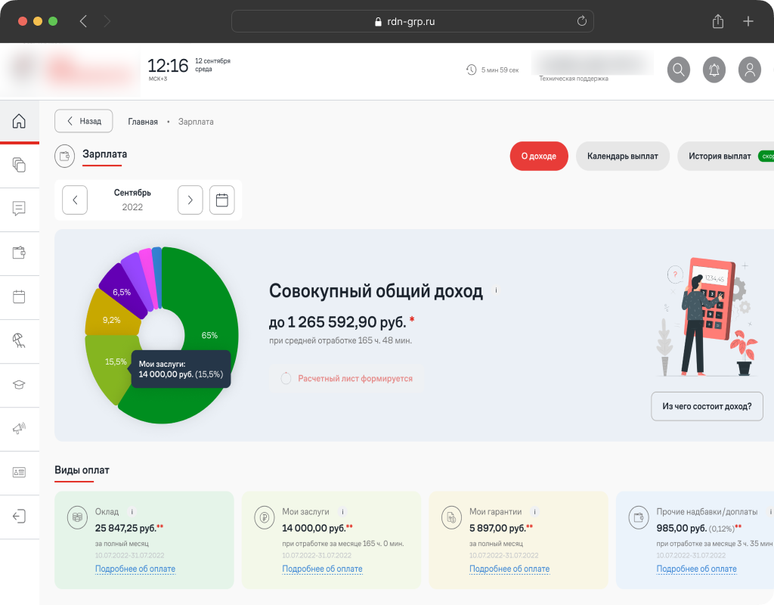Open Подробнее об оплате under Оклад

point(135,569)
